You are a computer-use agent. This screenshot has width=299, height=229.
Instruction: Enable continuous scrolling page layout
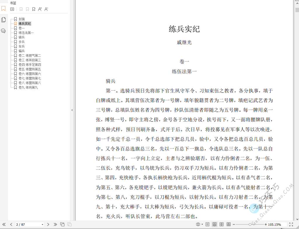click(x=214, y=224)
